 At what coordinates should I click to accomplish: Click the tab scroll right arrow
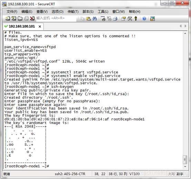point(185,26)
